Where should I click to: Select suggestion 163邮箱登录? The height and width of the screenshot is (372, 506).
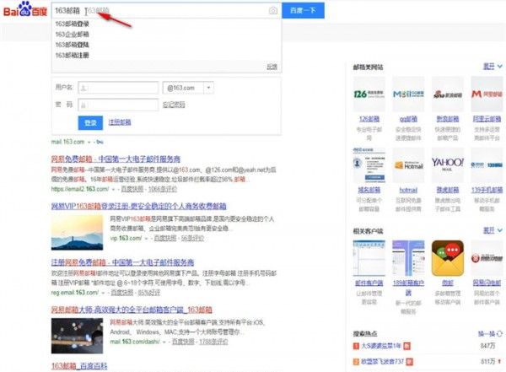point(73,24)
